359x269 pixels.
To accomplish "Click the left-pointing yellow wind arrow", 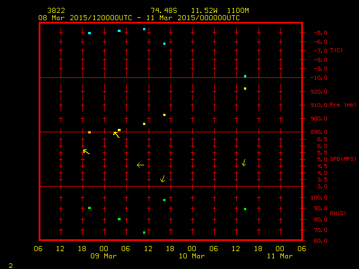I will pos(140,165).
